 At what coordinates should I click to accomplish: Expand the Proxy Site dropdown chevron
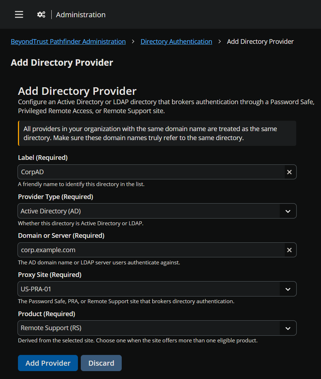(288, 289)
